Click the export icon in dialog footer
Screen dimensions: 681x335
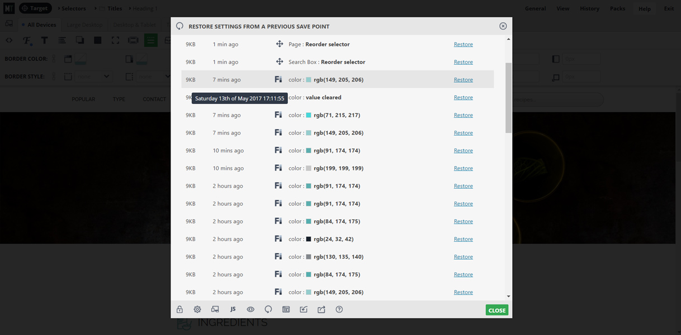tap(321, 309)
